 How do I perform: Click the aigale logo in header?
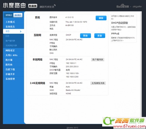click(x=137, y=6)
